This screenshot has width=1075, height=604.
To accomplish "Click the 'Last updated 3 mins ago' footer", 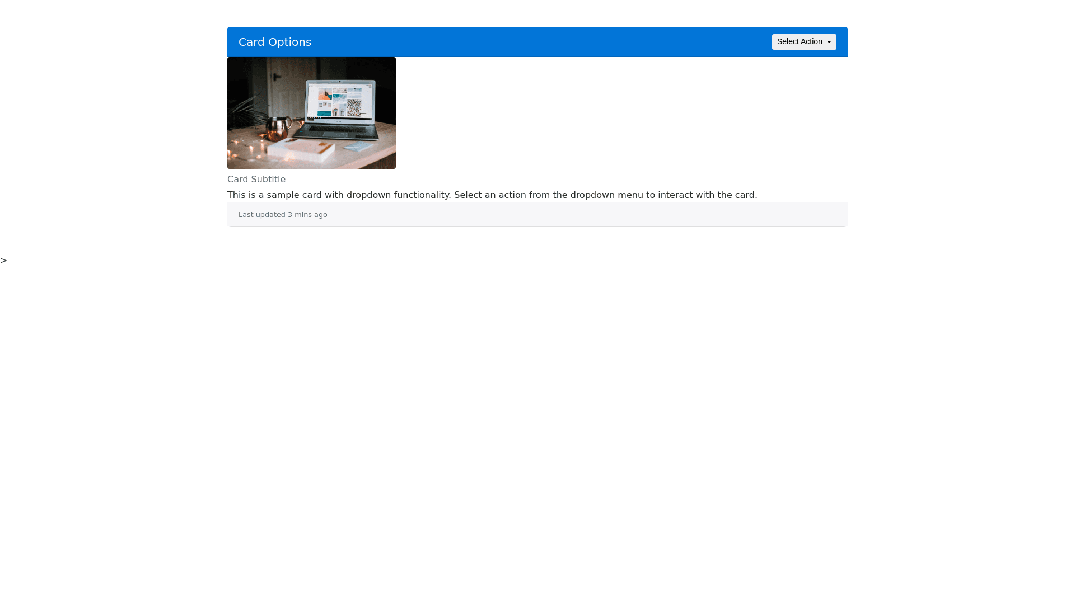I will click(x=283, y=215).
